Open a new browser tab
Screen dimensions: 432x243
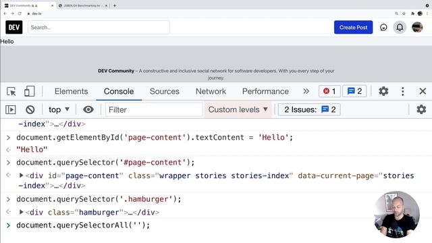point(115,5)
